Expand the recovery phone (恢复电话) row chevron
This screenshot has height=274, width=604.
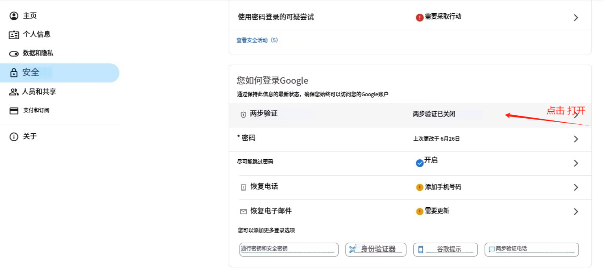(576, 187)
